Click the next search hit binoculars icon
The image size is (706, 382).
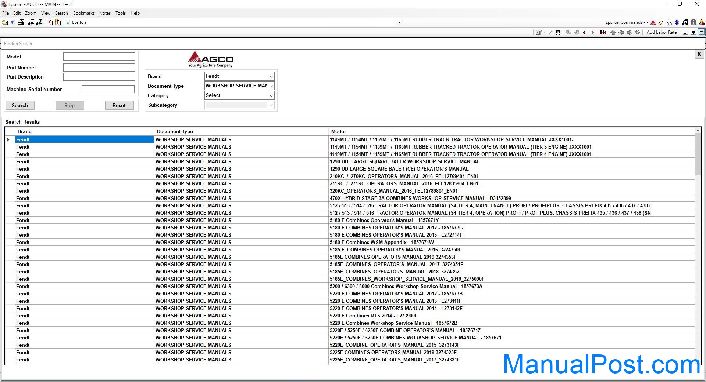tap(577, 32)
